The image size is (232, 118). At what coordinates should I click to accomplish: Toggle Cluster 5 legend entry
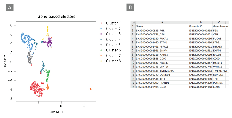pyautogui.click(x=110, y=45)
